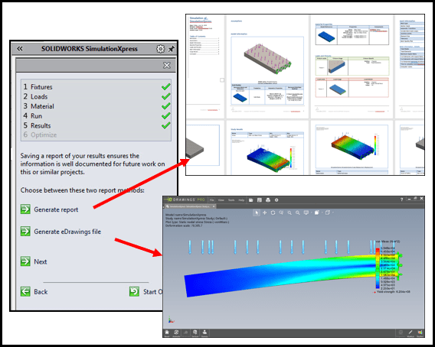
Task: Open SimulationXpress options gear icon
Action: (160, 49)
